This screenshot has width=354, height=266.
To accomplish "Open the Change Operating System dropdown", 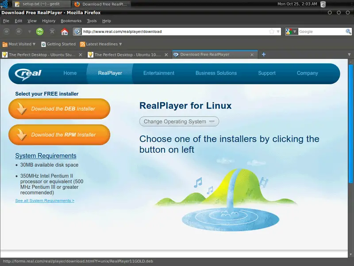I will (x=179, y=121).
